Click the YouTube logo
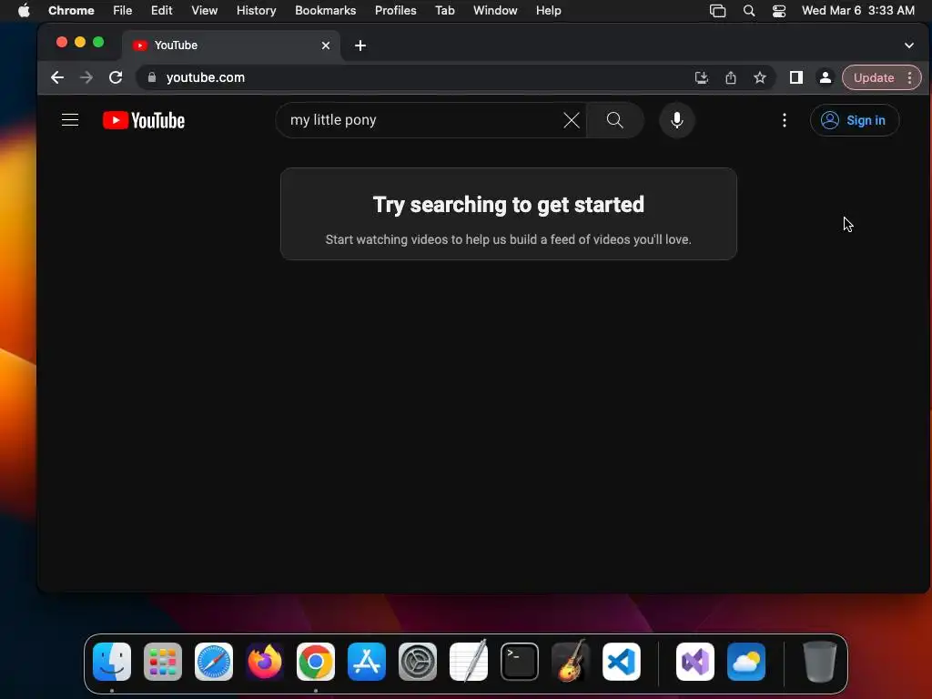The width and height of the screenshot is (932, 699). (144, 120)
